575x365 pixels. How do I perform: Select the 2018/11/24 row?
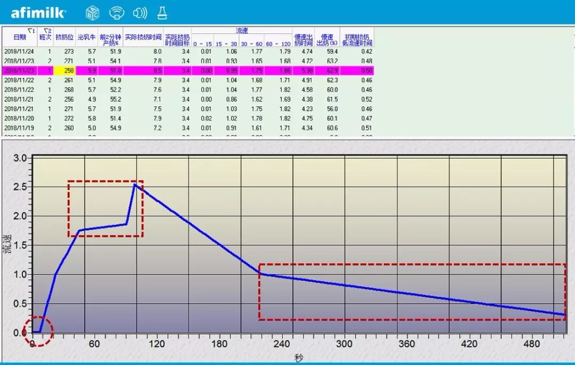click(x=19, y=52)
